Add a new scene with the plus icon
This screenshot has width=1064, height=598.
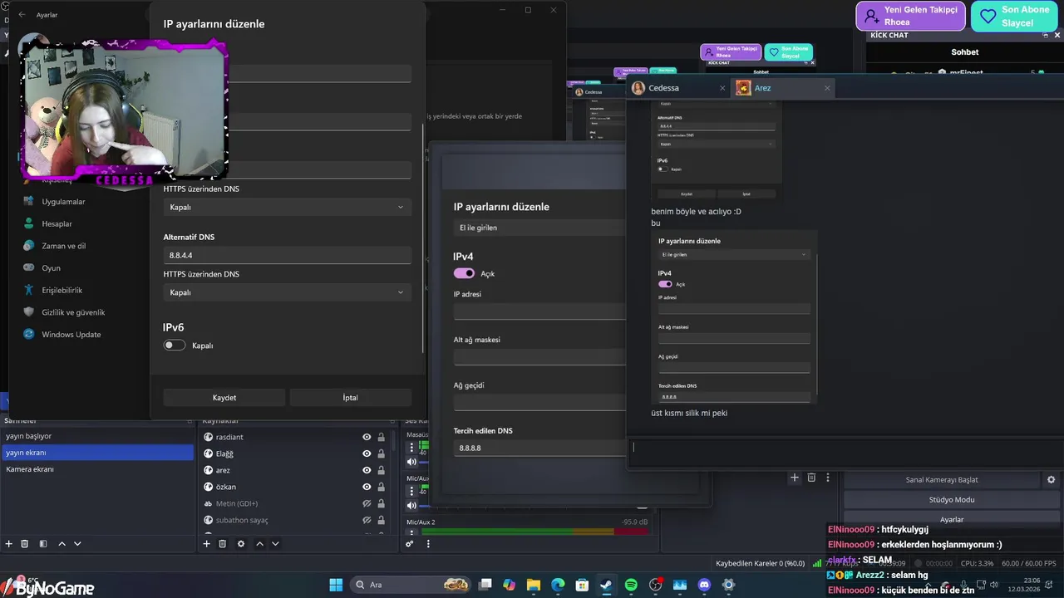tap(9, 544)
